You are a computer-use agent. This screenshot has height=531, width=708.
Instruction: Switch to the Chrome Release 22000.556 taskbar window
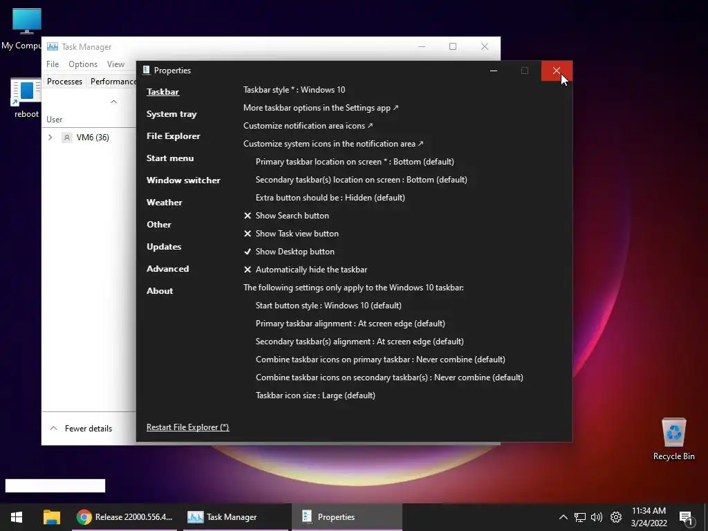tap(124, 517)
